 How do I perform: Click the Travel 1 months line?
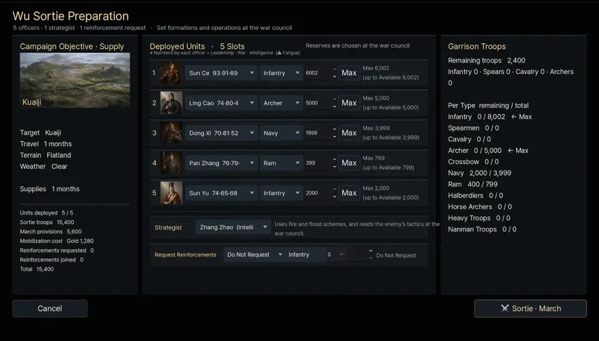tap(46, 144)
